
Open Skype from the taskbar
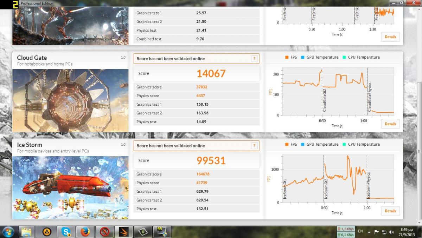point(66,232)
